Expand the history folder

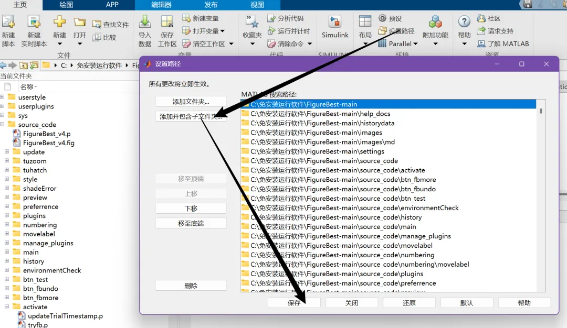[x=7, y=261]
